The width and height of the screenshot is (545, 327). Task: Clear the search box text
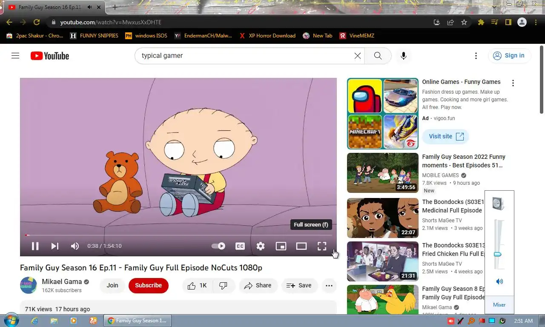click(x=358, y=56)
